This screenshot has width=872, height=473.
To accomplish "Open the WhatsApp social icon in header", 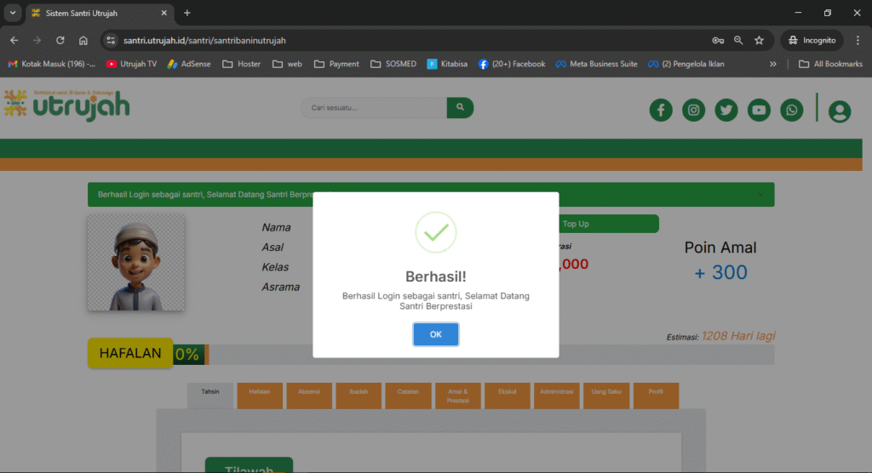I will tap(792, 110).
